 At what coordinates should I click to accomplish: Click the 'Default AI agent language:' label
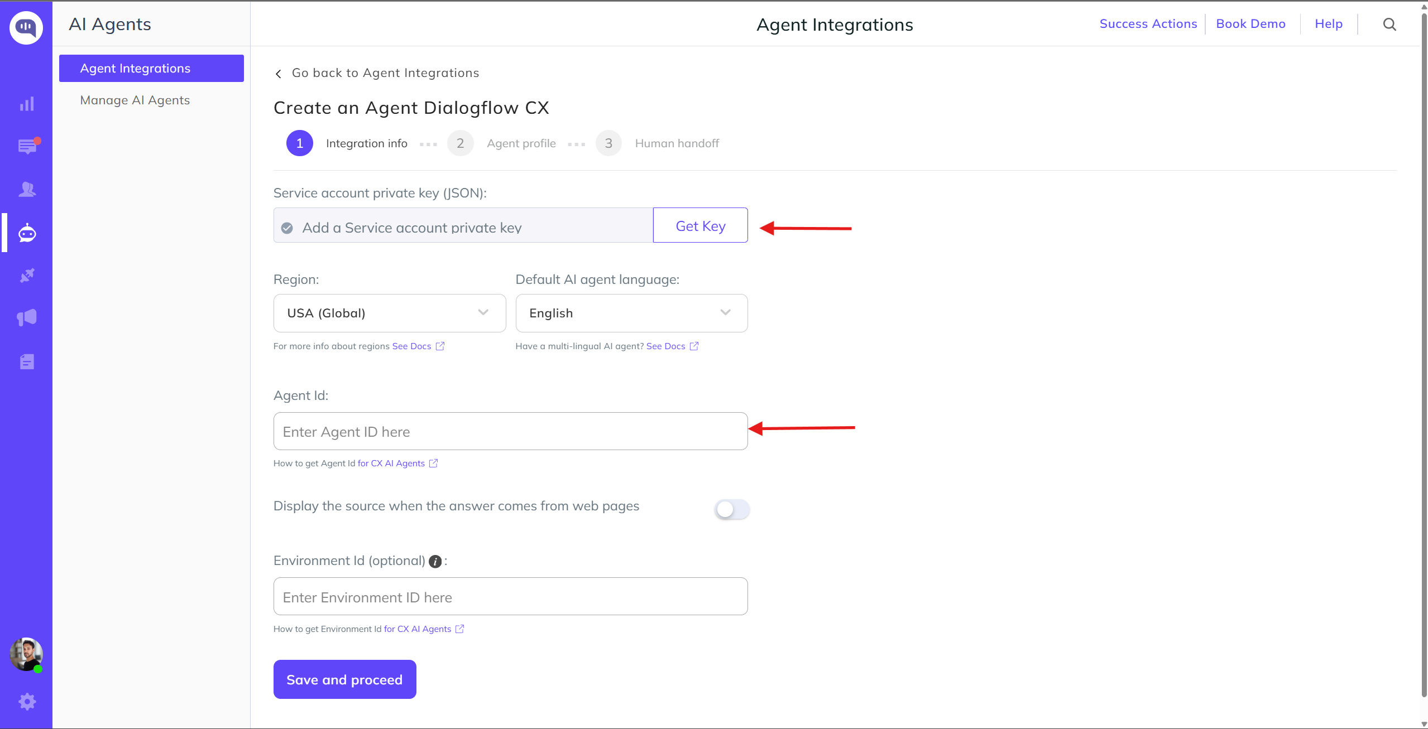click(x=597, y=279)
